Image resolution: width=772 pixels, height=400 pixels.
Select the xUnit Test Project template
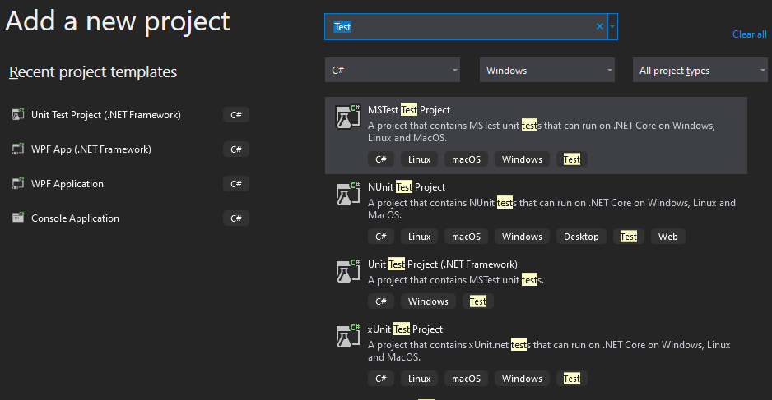(x=536, y=354)
